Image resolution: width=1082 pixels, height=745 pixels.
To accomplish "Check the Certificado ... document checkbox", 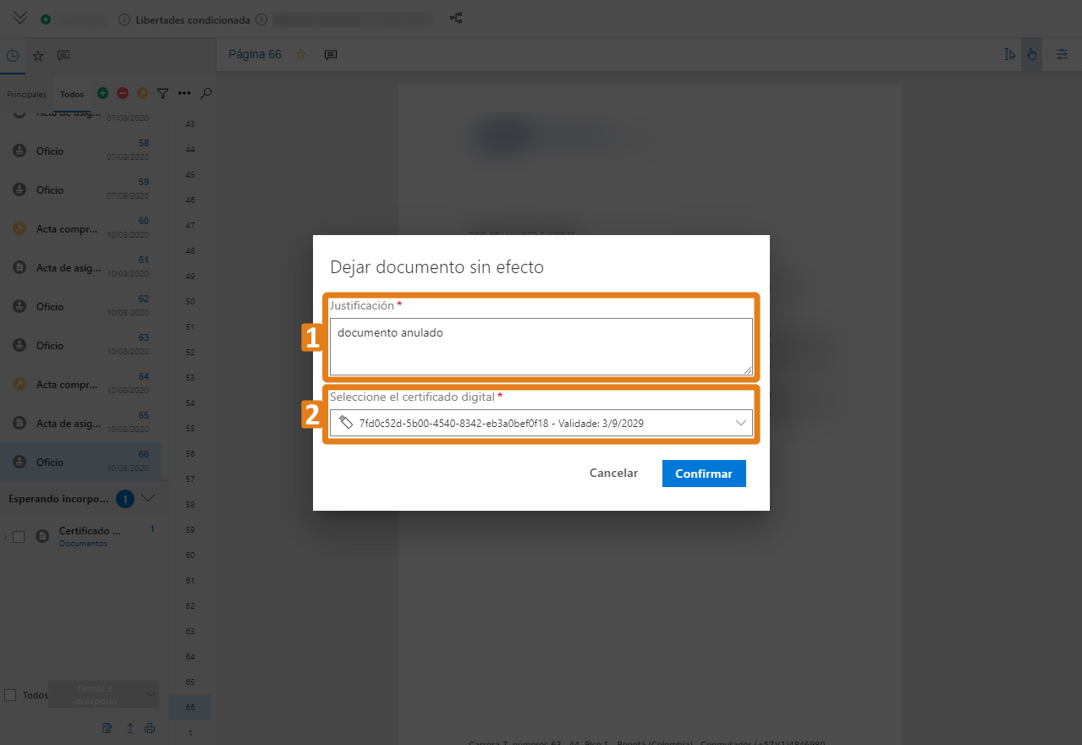I will pyautogui.click(x=19, y=536).
